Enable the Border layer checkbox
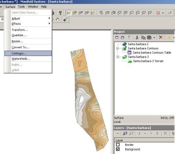Image resolution: width=175 pixels, height=154 pixels. [118, 145]
